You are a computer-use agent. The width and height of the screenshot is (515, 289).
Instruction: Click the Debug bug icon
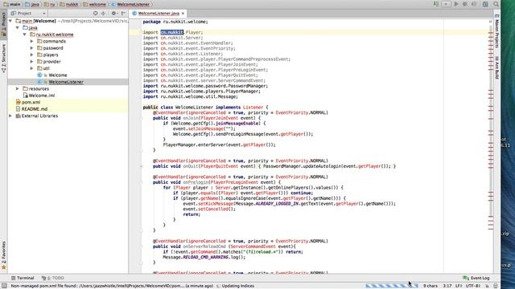coord(465,4)
